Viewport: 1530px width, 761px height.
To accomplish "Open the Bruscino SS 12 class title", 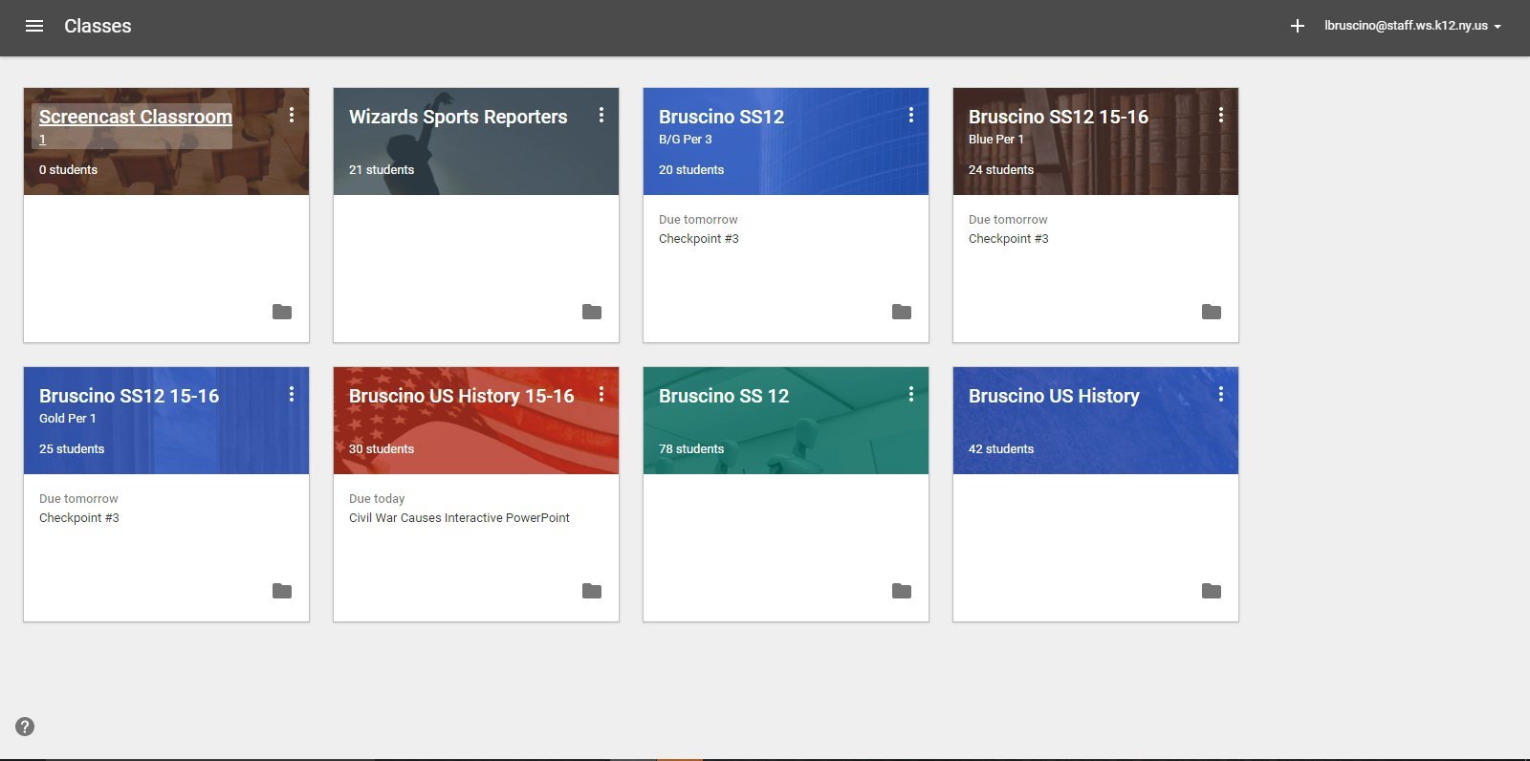I will pos(723,396).
